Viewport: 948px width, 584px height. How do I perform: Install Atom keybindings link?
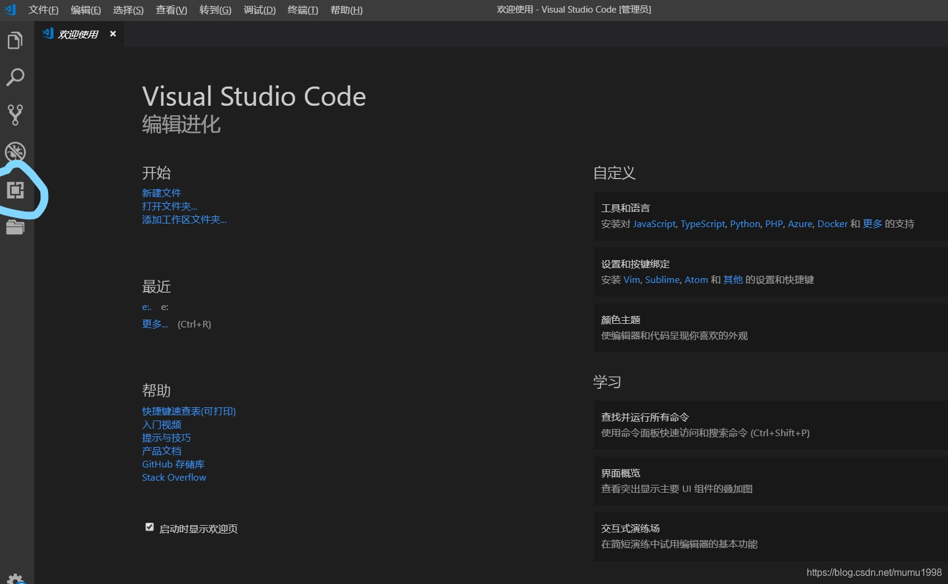(696, 279)
